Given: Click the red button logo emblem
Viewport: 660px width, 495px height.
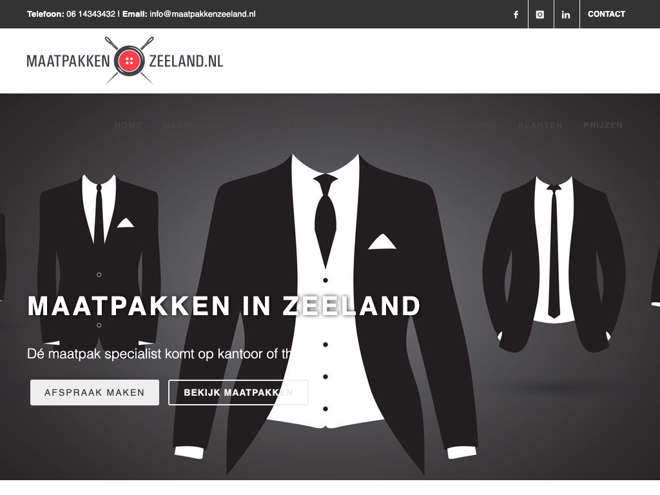Looking at the screenshot, I should click(129, 61).
